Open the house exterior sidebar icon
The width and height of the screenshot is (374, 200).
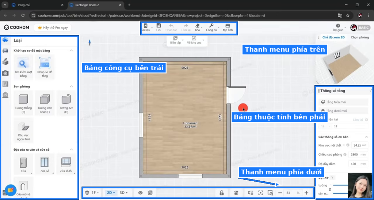(x=5, y=95)
